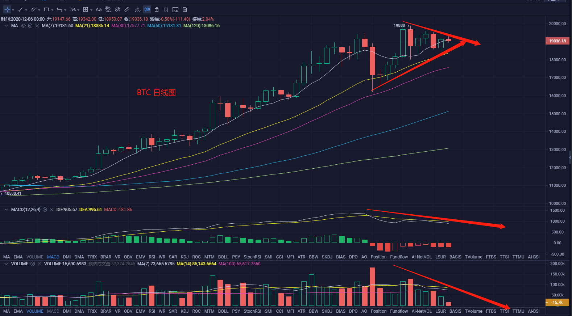Click the MA(14):85,143.6664 volume value

(196, 264)
